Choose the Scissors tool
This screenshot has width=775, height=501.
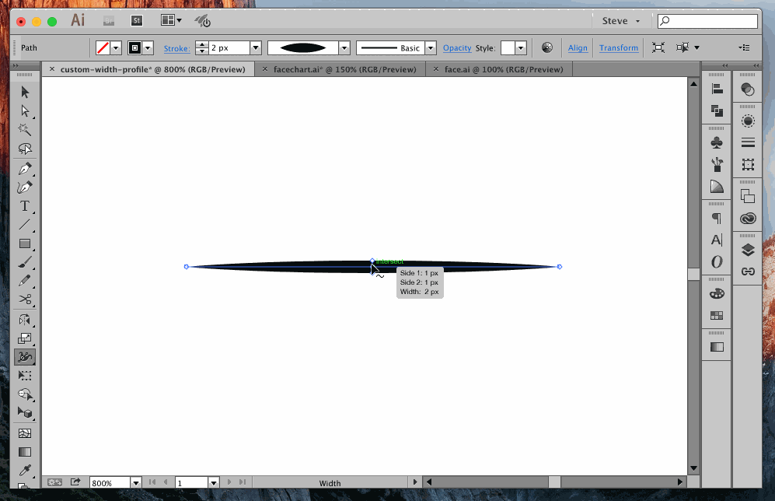click(25, 300)
